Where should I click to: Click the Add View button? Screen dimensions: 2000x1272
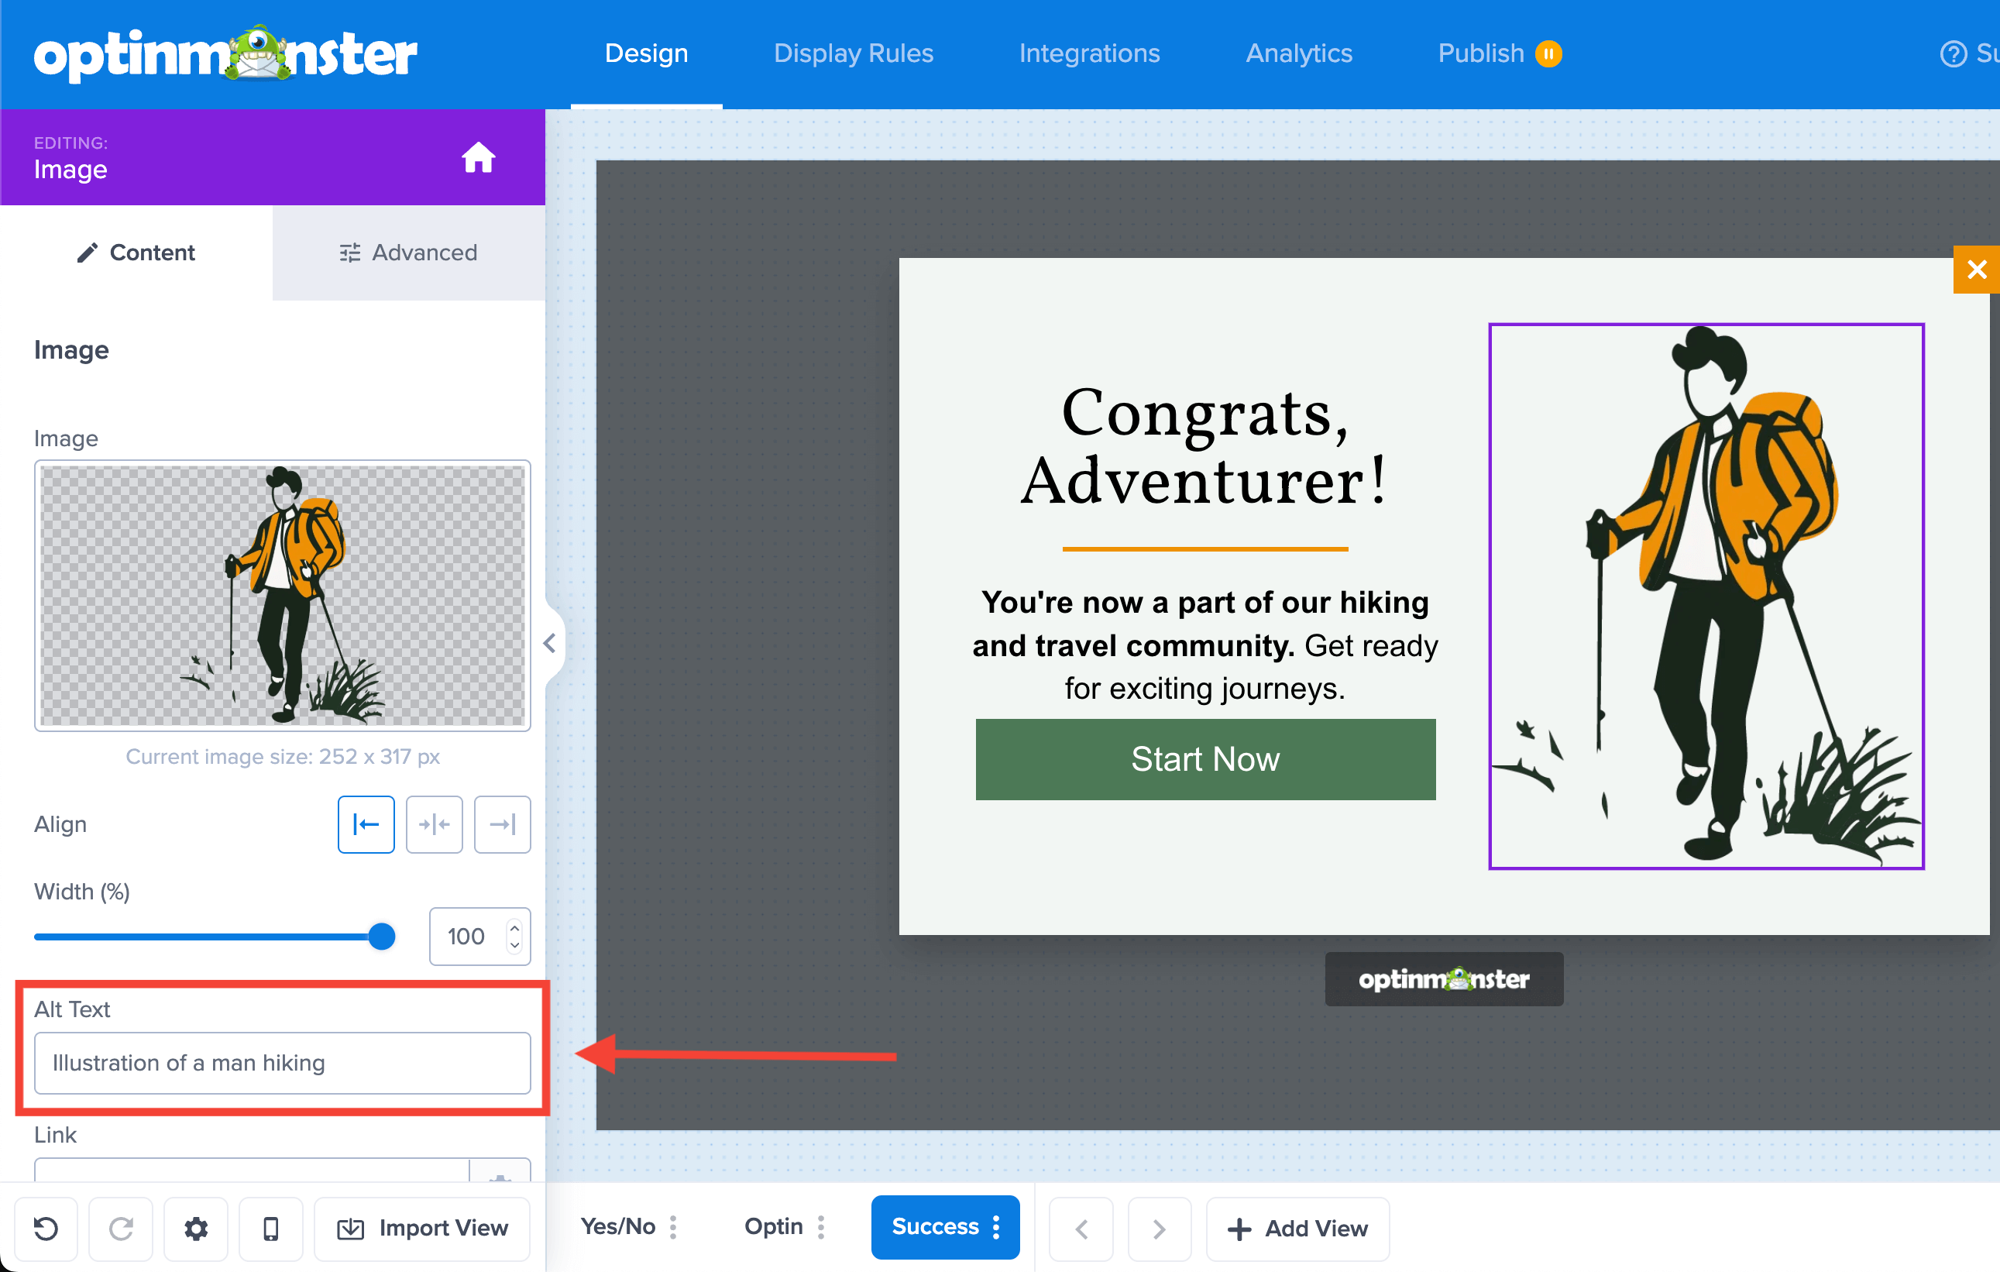click(x=1297, y=1228)
